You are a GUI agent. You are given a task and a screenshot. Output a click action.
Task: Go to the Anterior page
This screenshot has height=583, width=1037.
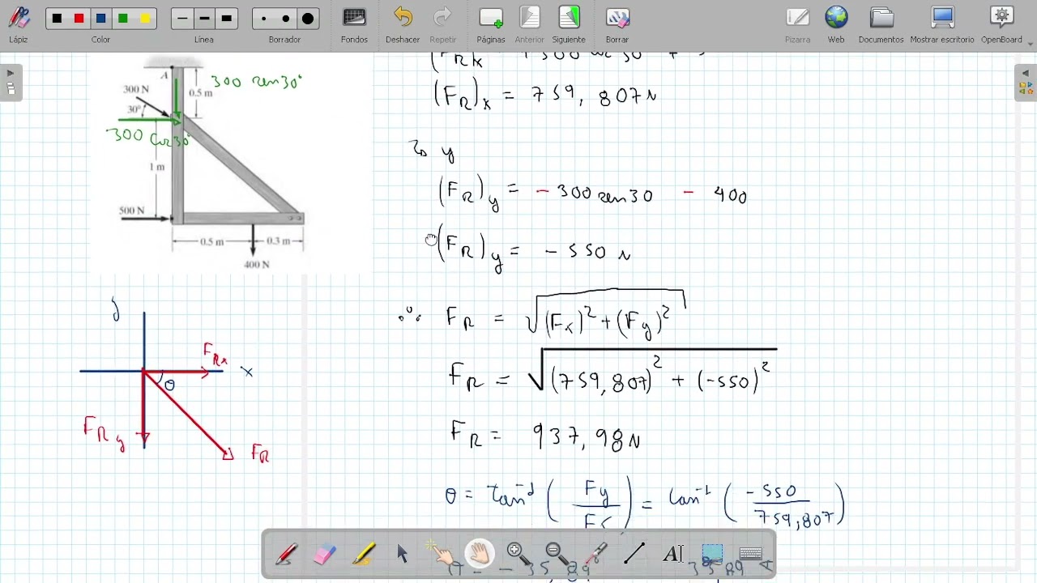pyautogui.click(x=530, y=24)
